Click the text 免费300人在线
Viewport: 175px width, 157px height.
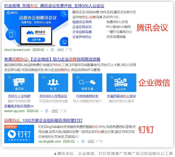coord(117,22)
